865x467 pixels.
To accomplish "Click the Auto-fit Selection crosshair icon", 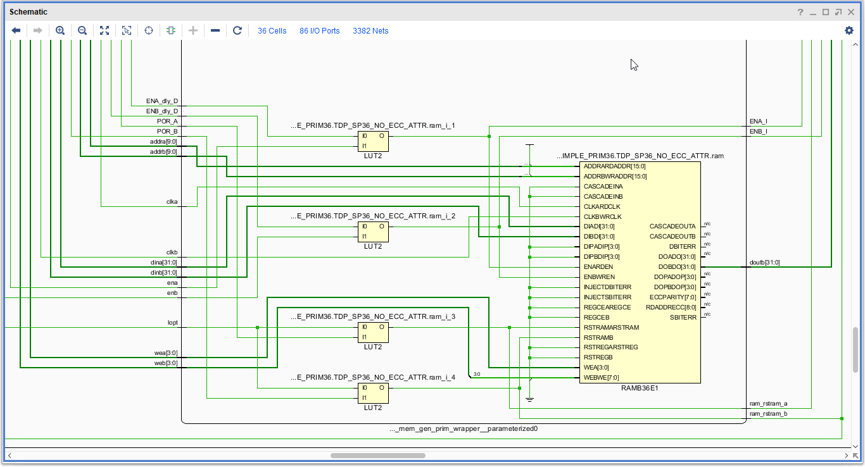I will (149, 30).
